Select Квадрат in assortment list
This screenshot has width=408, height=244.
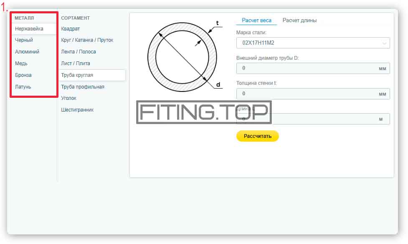[70, 29]
